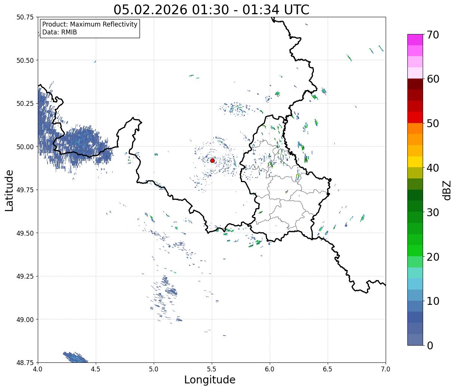Click the light green colorbar segment below 20

[x=415, y=262]
